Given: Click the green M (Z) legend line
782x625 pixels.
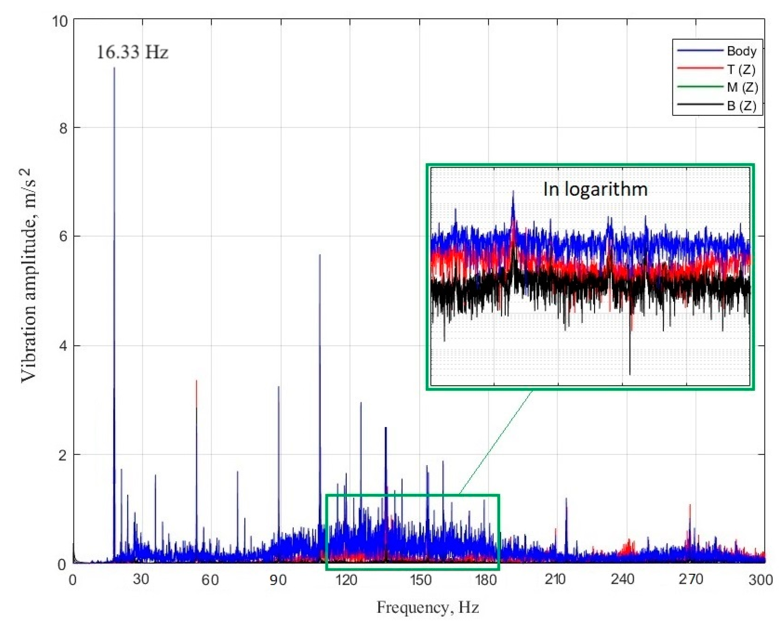Looking at the screenshot, I should pyautogui.click(x=700, y=87).
